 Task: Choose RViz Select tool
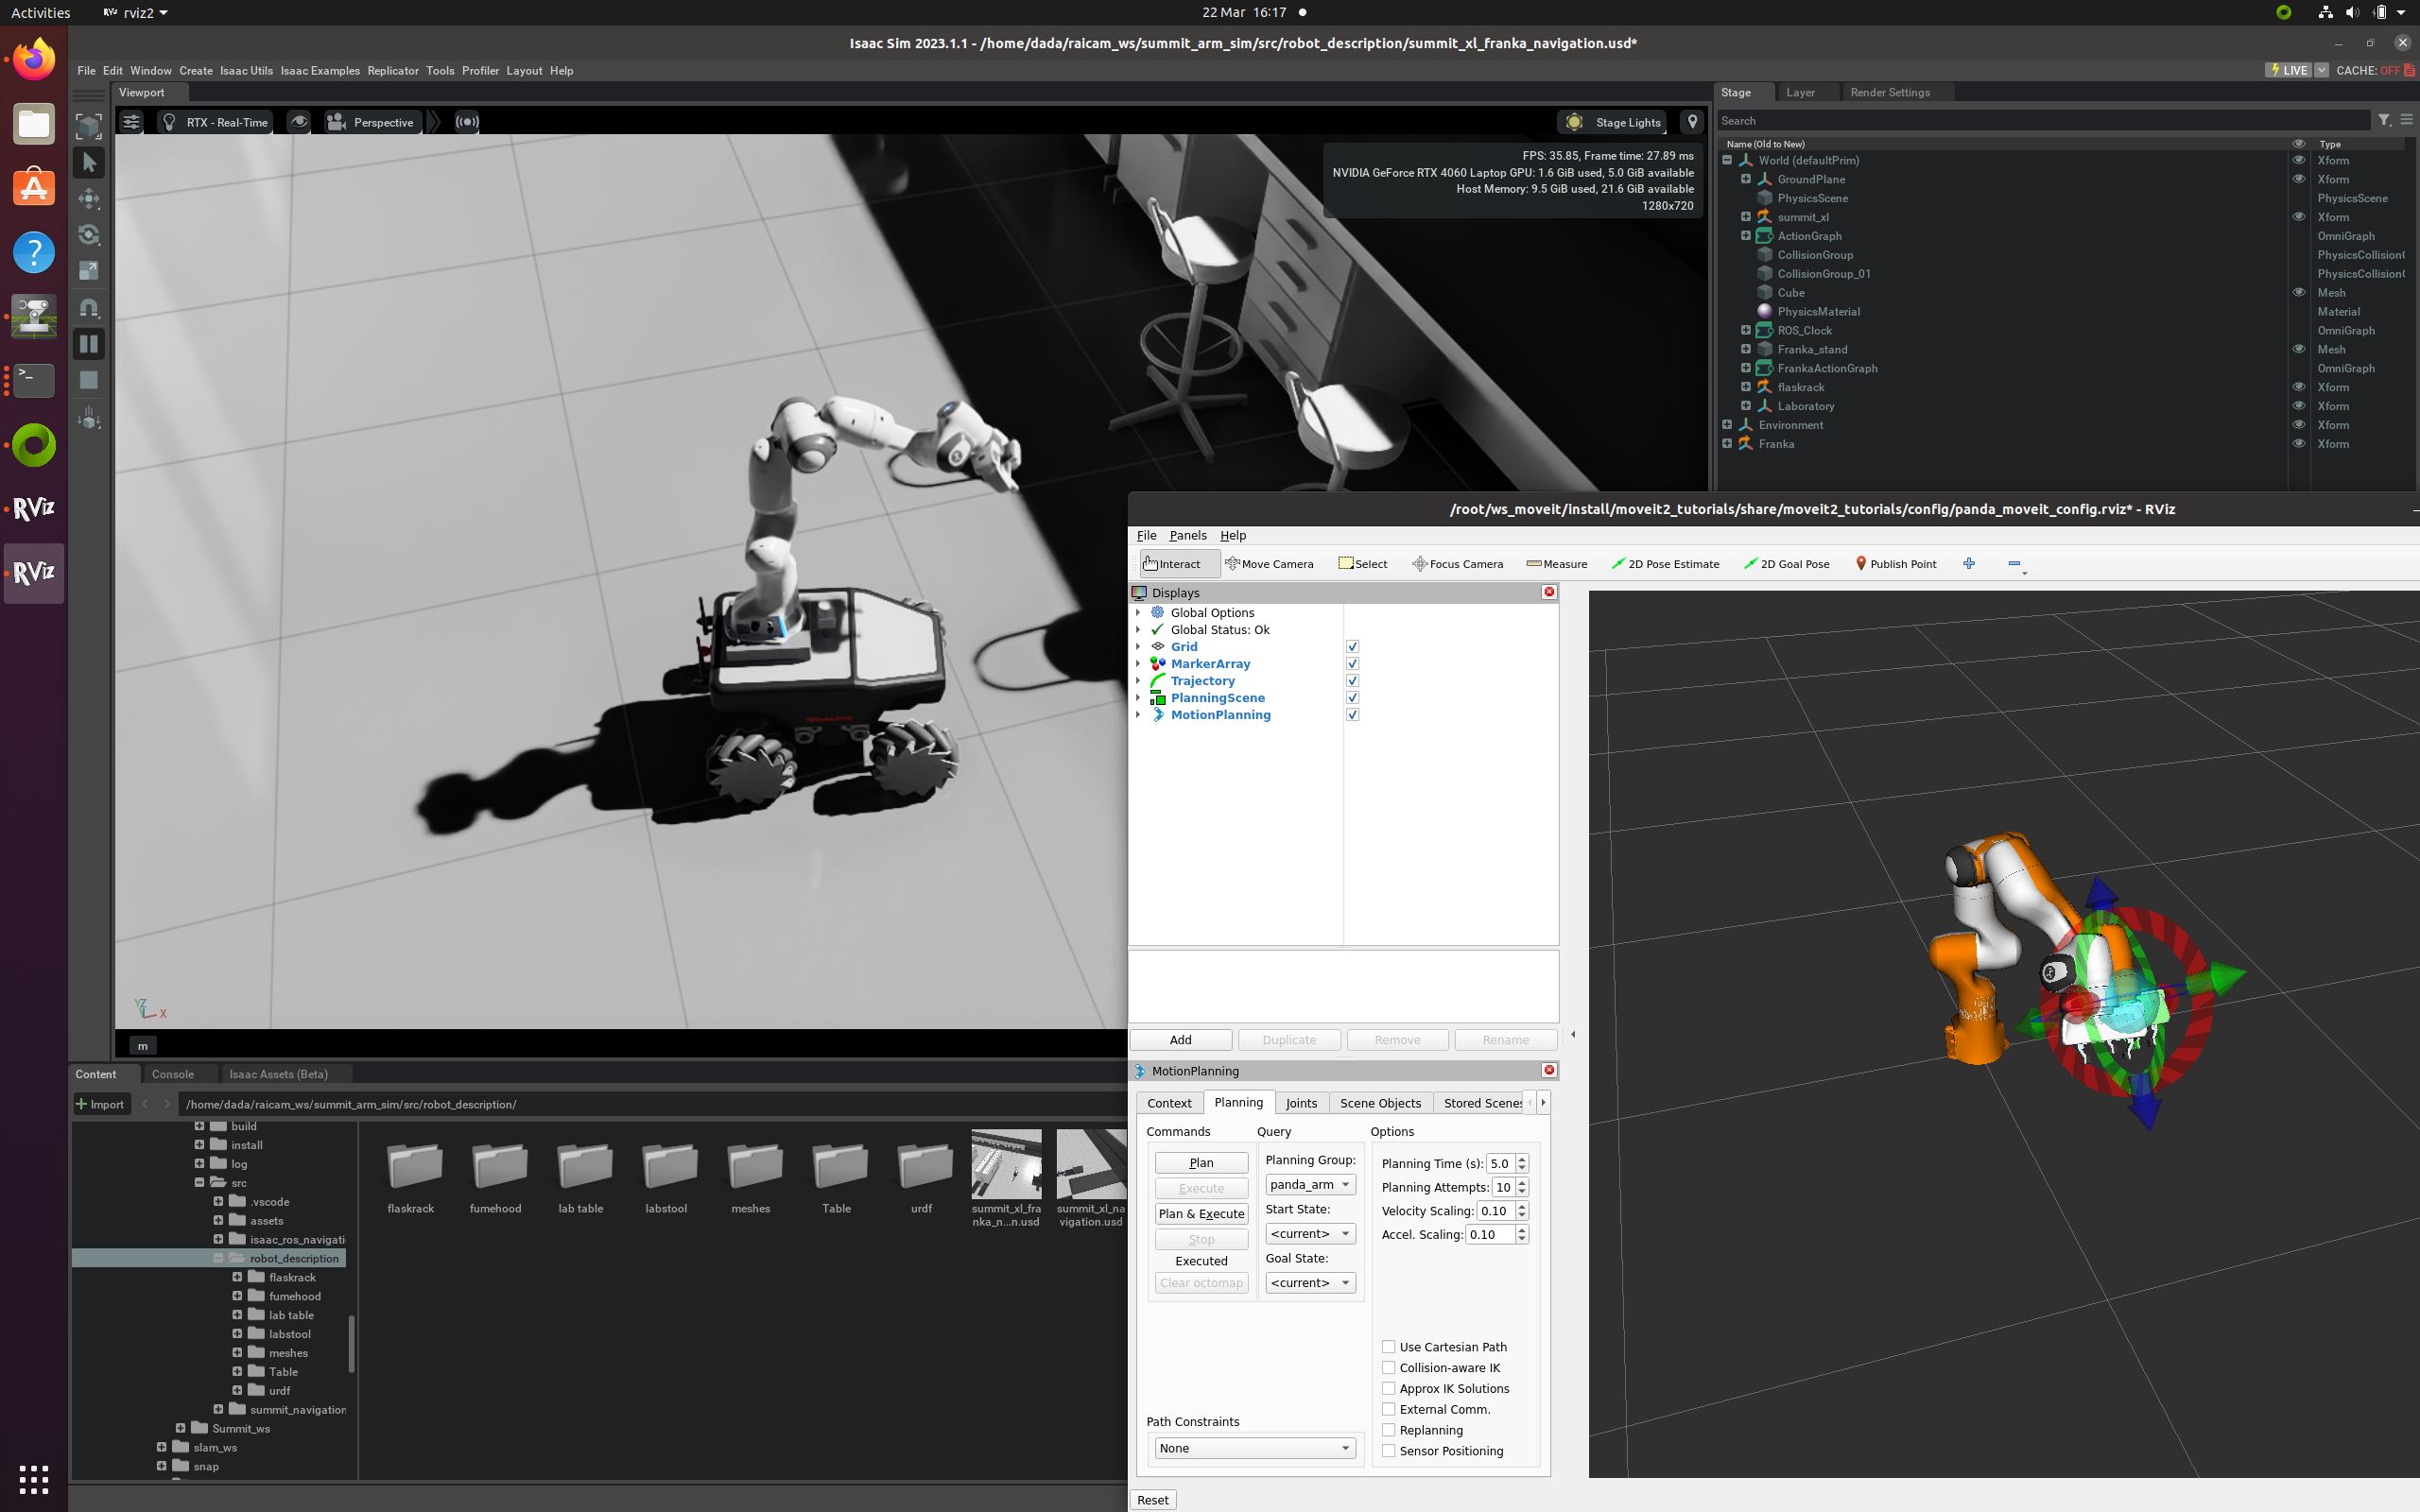(x=1363, y=564)
